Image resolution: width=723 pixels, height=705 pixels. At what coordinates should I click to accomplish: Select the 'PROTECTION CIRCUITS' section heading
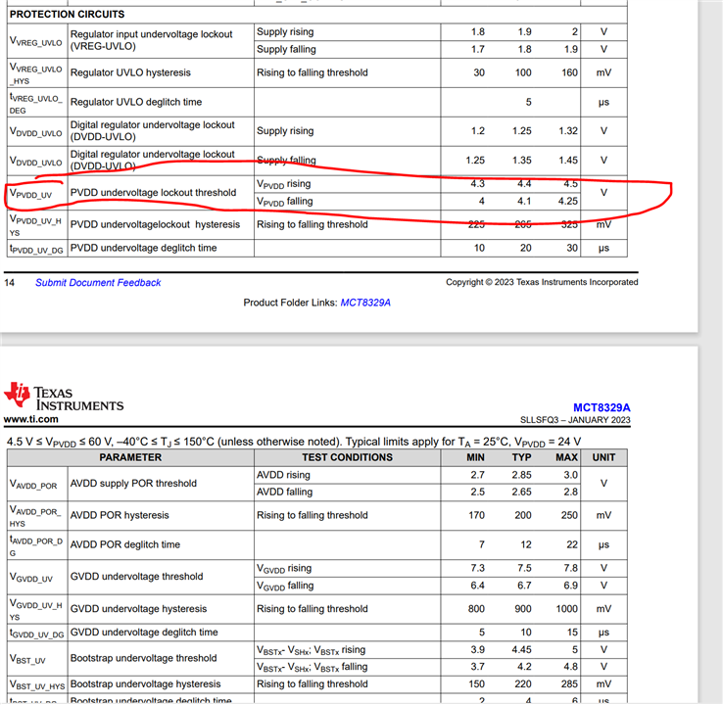67,15
